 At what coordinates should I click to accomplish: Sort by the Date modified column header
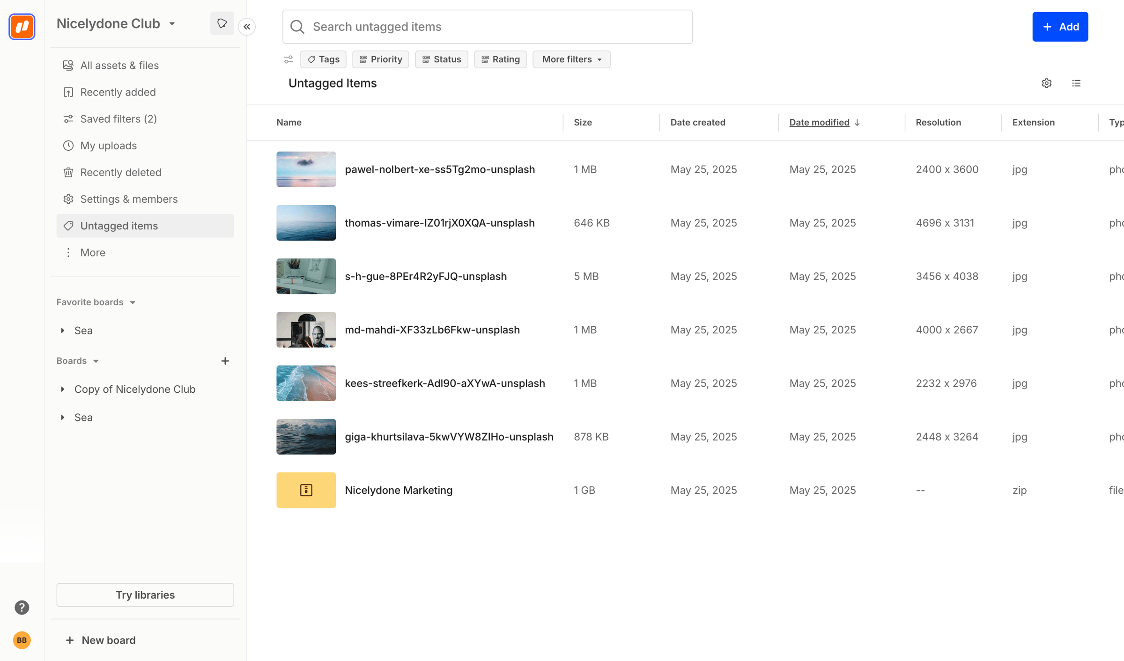[x=819, y=123]
